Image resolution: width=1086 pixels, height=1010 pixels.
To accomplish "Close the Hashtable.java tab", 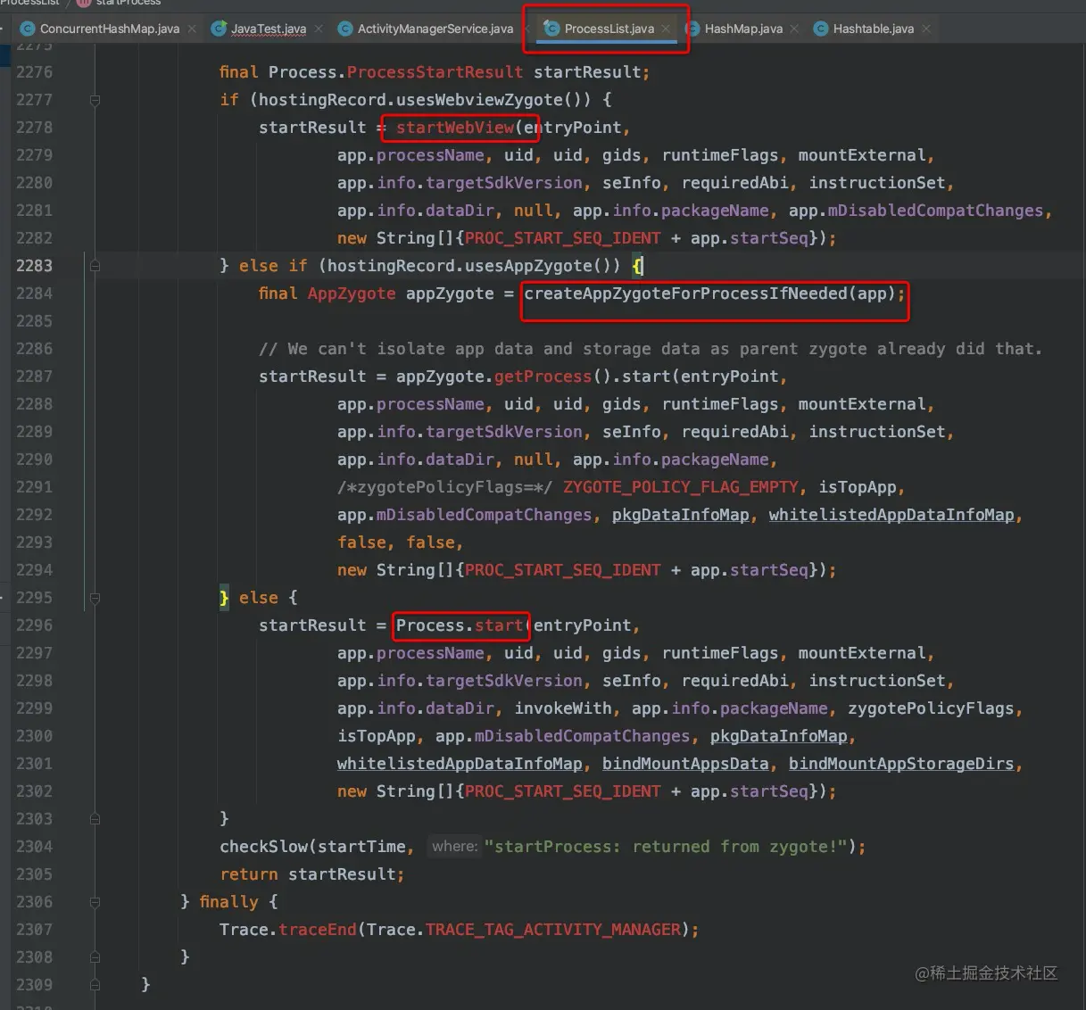I will (x=926, y=29).
